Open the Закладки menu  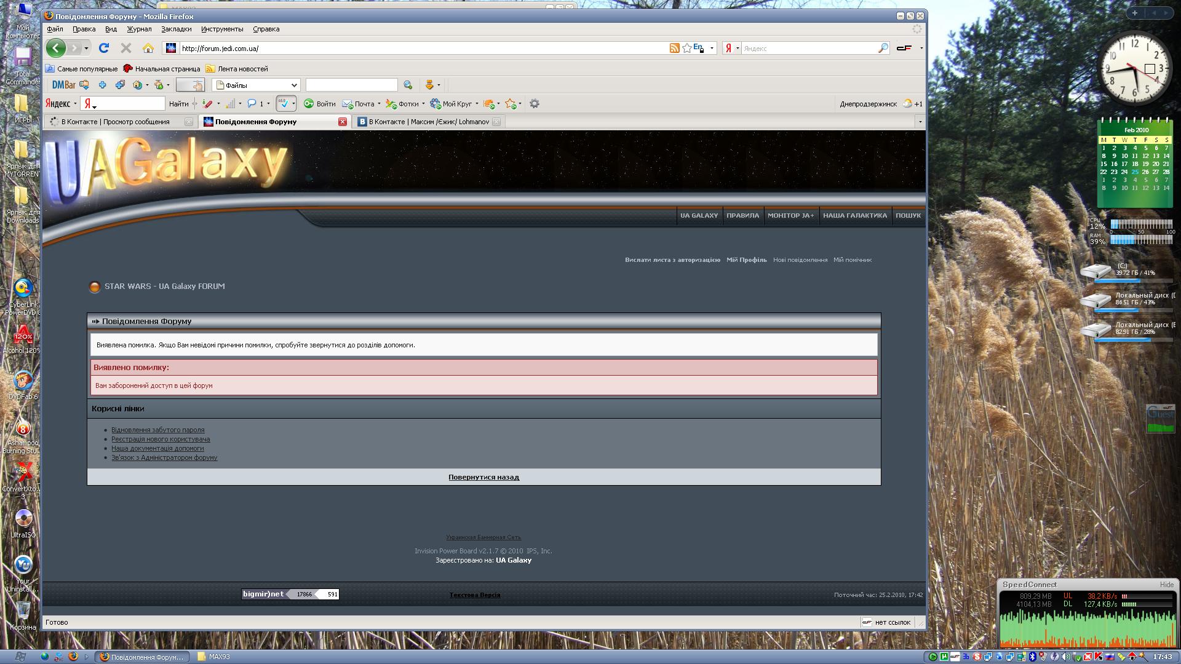pyautogui.click(x=176, y=29)
